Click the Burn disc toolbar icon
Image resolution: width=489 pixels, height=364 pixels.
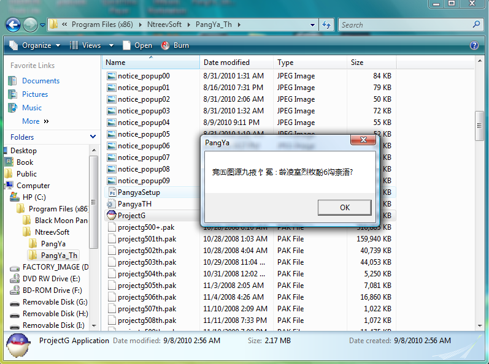166,45
